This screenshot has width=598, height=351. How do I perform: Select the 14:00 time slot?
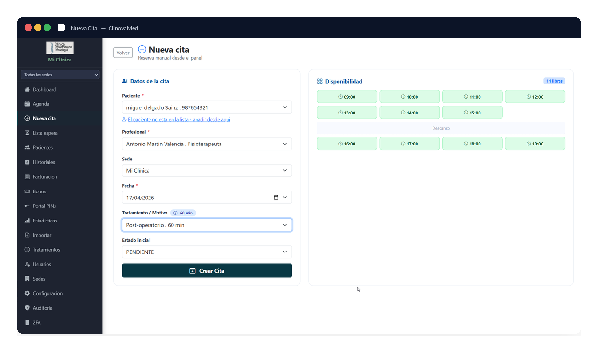click(409, 113)
